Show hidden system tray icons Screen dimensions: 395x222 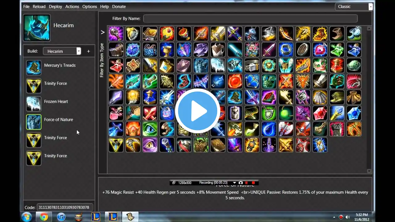[x=334, y=217]
